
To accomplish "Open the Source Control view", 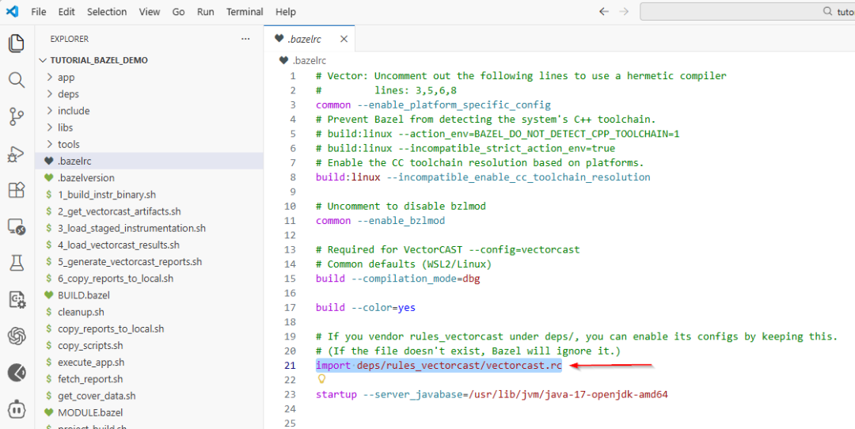I will pyautogui.click(x=17, y=116).
